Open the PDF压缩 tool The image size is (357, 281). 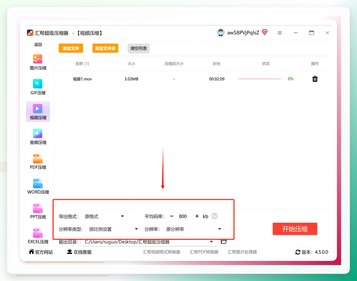pos(38,162)
